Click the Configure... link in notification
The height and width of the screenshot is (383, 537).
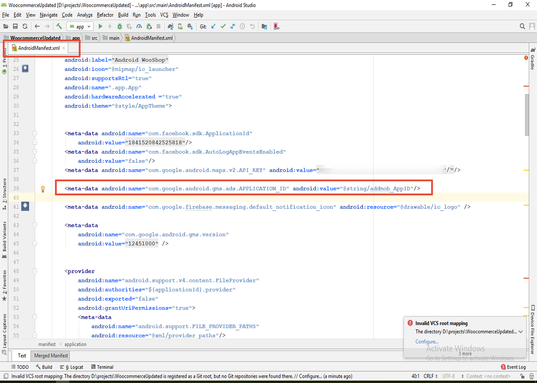point(427,342)
